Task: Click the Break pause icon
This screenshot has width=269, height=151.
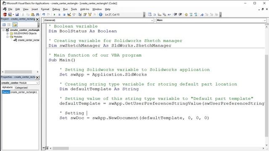Action: coord(59,15)
